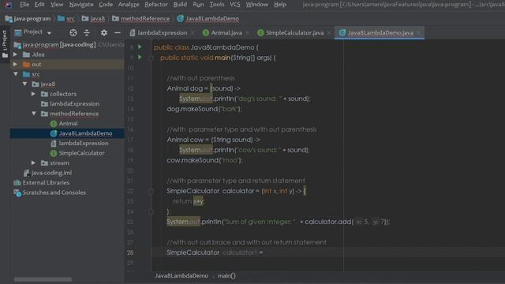Close the SimpleCalculator.java tab

329,33
